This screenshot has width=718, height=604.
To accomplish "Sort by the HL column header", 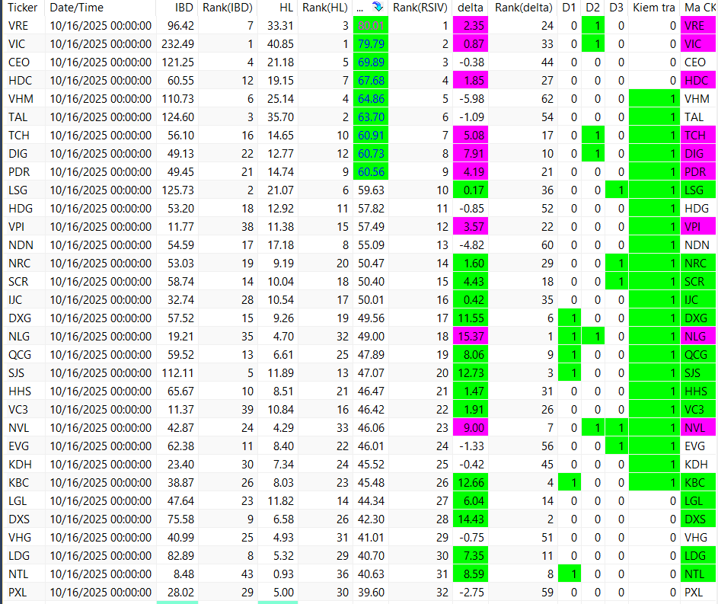I will coord(286,8).
